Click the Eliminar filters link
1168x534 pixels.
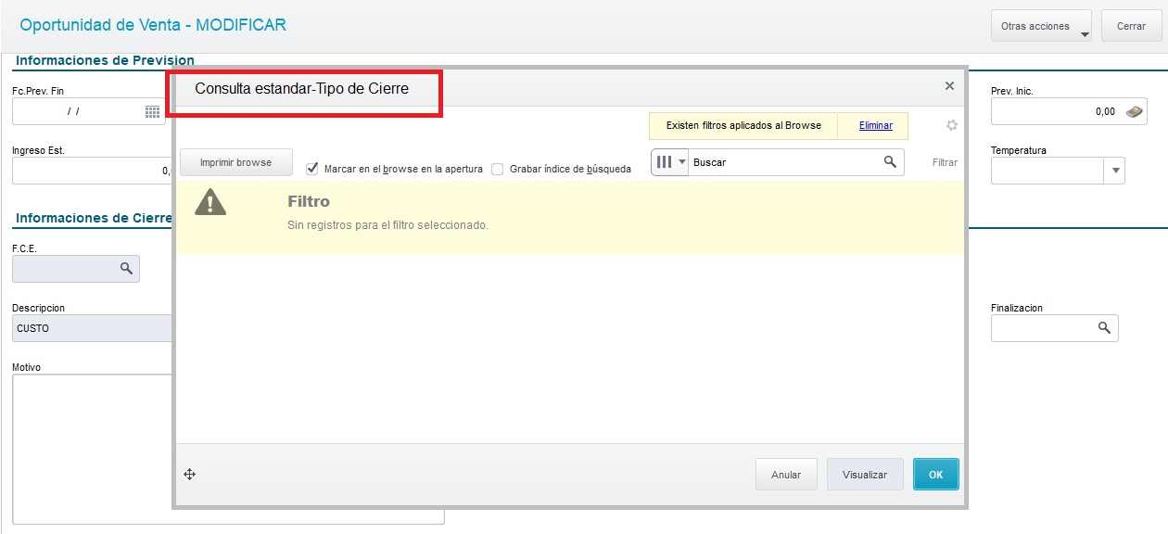tap(876, 125)
